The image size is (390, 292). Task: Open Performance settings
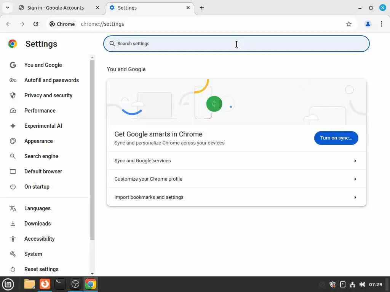(40, 111)
